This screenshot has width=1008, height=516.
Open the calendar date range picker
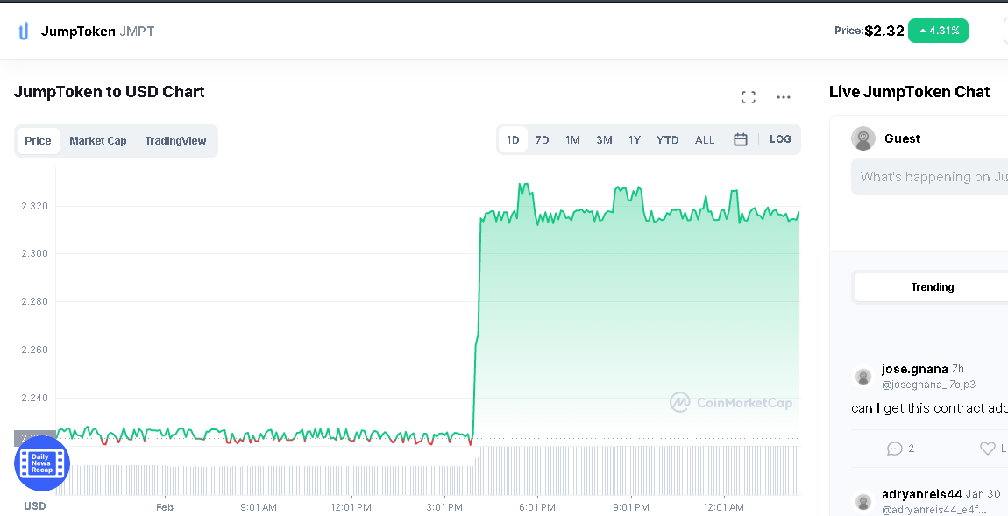741,139
